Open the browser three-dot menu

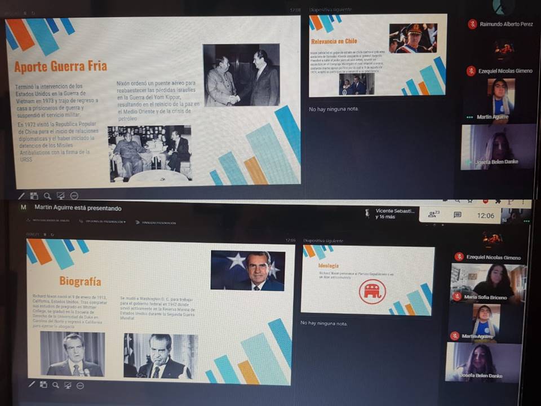523,202
